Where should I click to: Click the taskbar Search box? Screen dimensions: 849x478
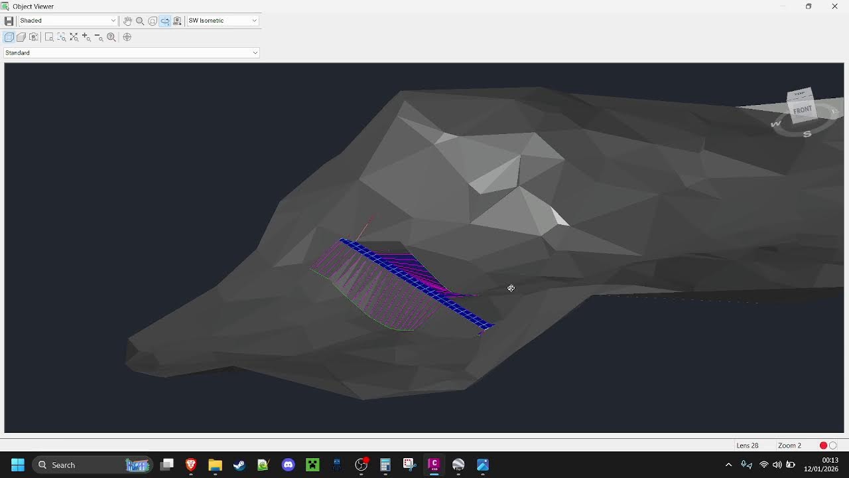click(x=92, y=465)
